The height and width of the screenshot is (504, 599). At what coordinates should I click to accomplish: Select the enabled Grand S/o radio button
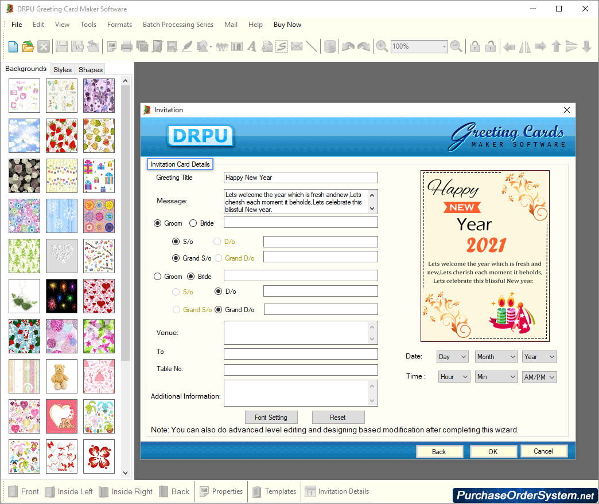(176, 258)
